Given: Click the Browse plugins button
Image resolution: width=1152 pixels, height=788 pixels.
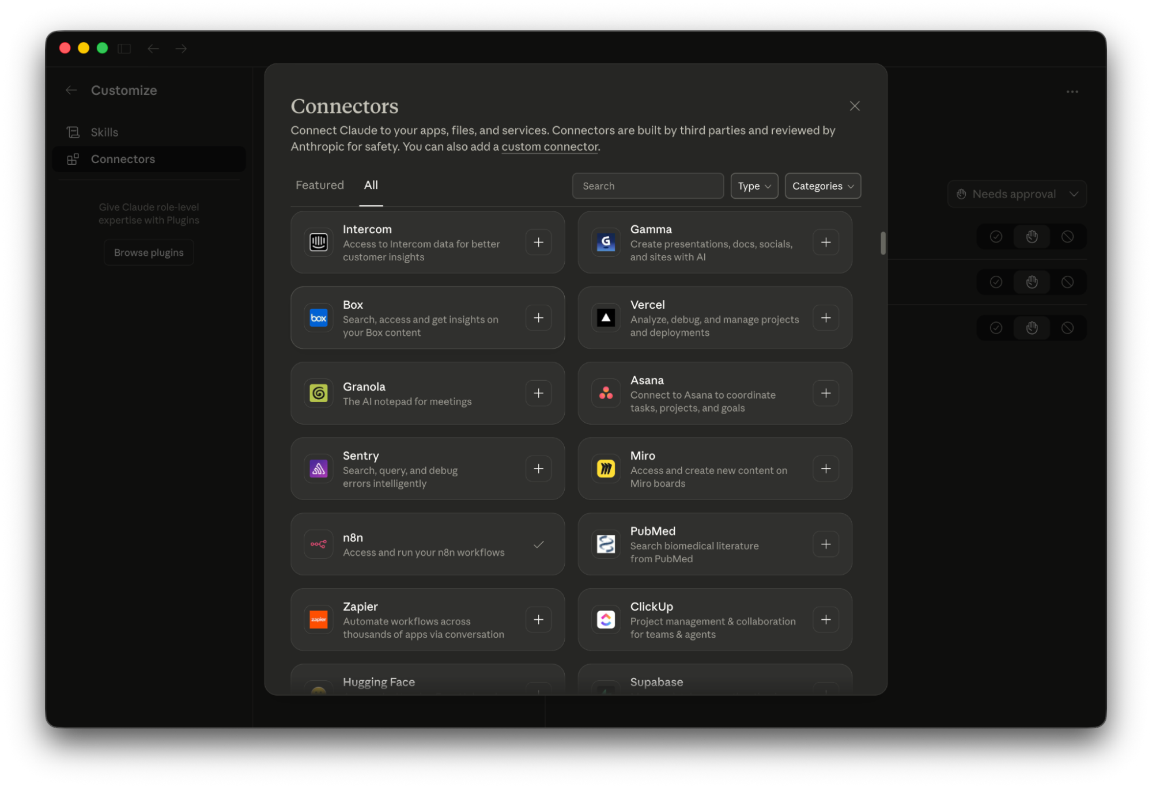Looking at the screenshot, I should pos(149,253).
